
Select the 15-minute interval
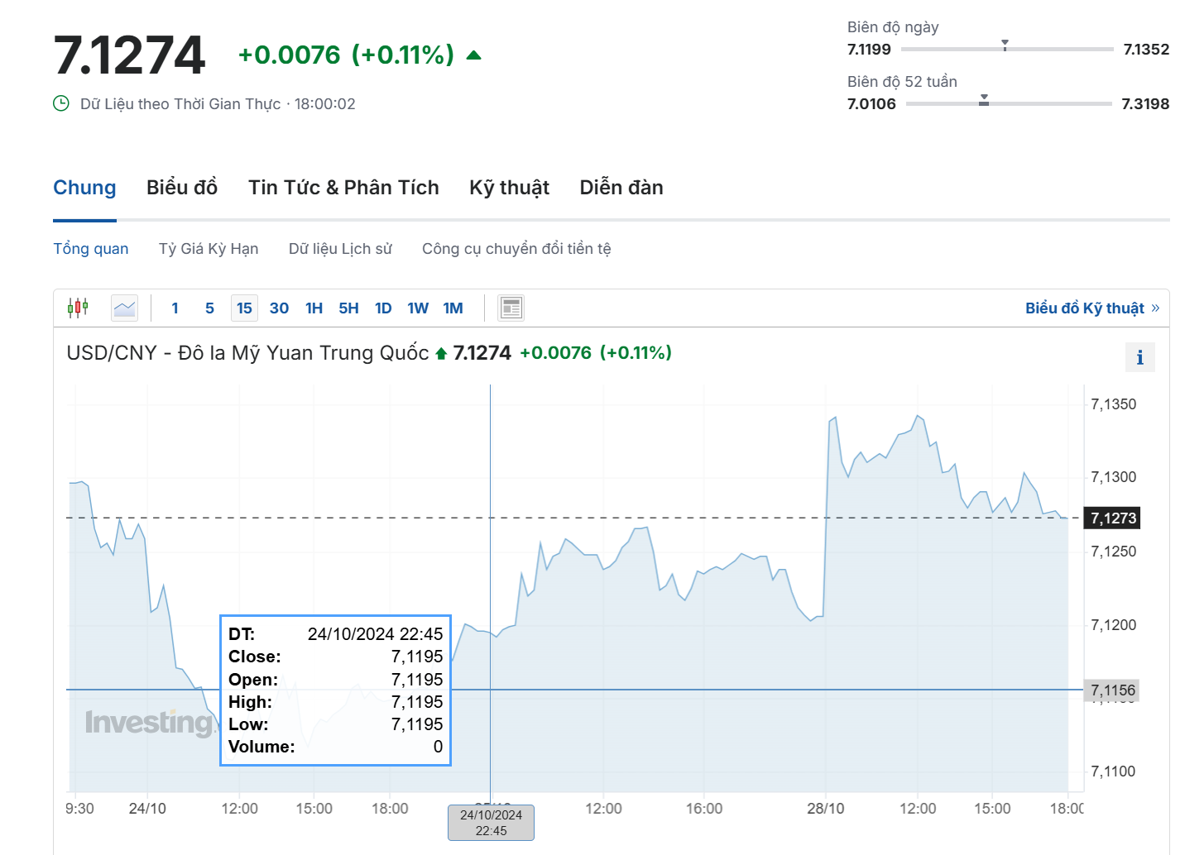click(x=244, y=308)
